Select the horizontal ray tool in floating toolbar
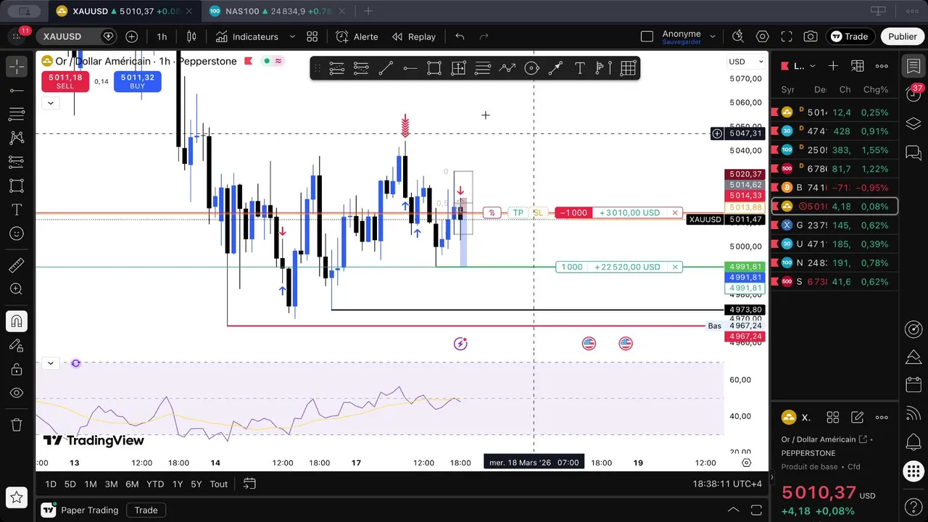 point(410,68)
